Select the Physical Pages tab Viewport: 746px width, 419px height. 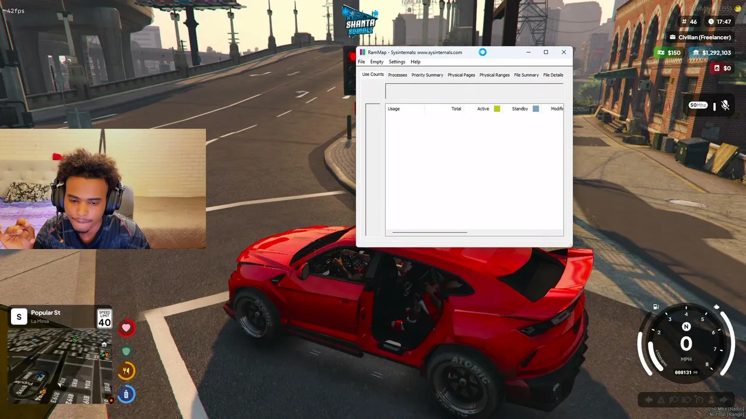461,75
